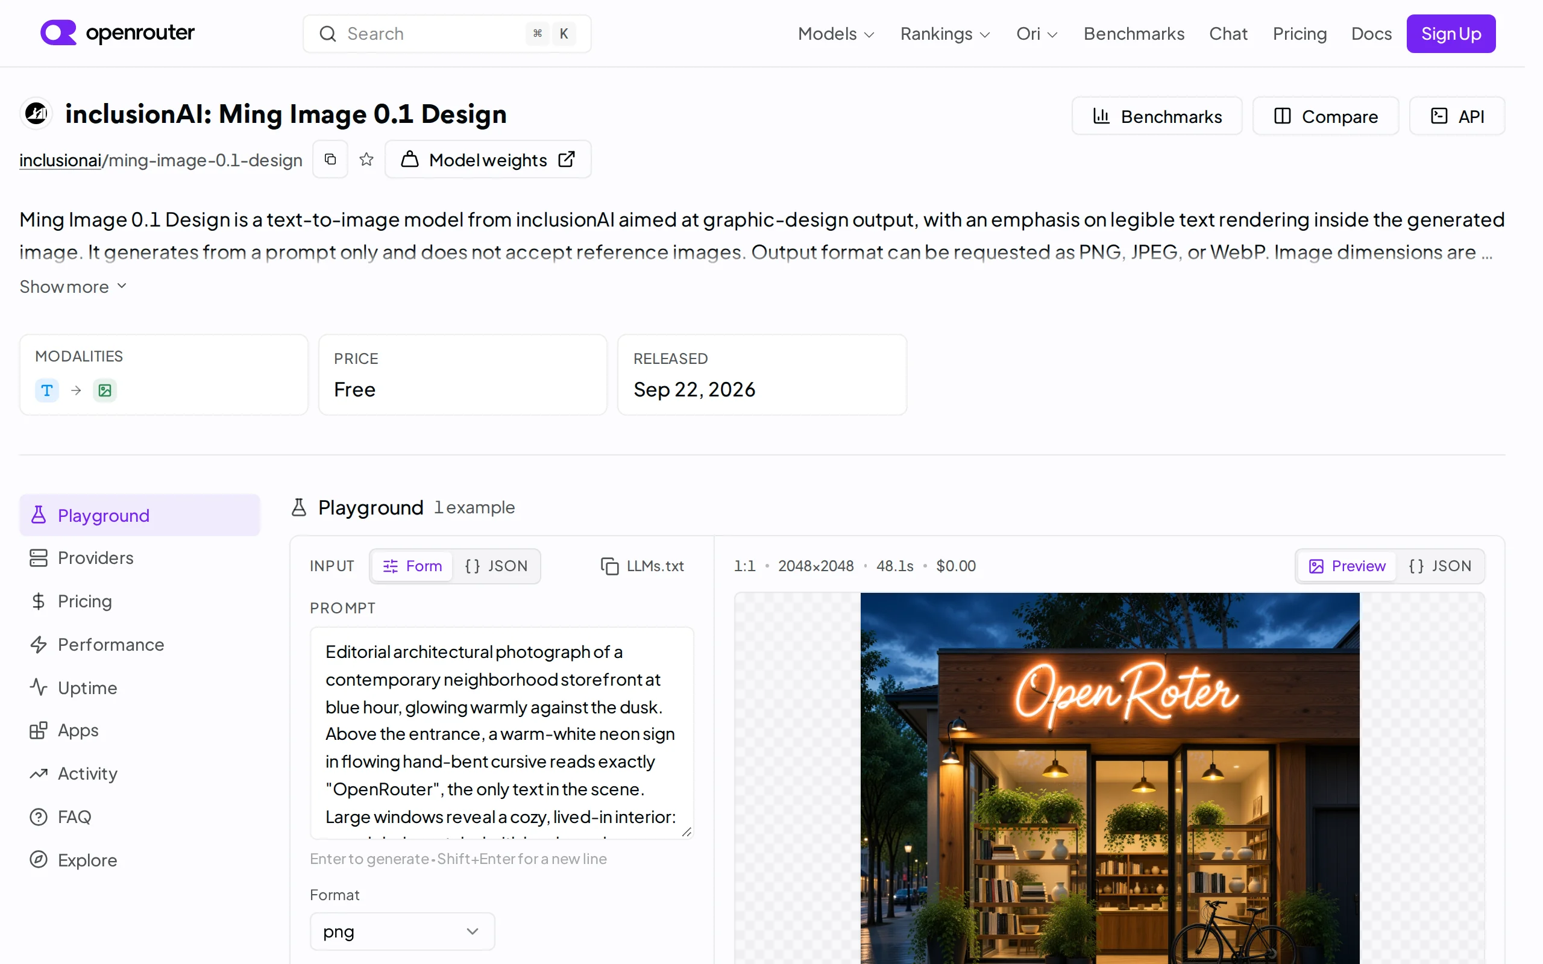Click the 'Sep 22, 2026' release date
This screenshot has height=964, width=1543.
click(694, 390)
